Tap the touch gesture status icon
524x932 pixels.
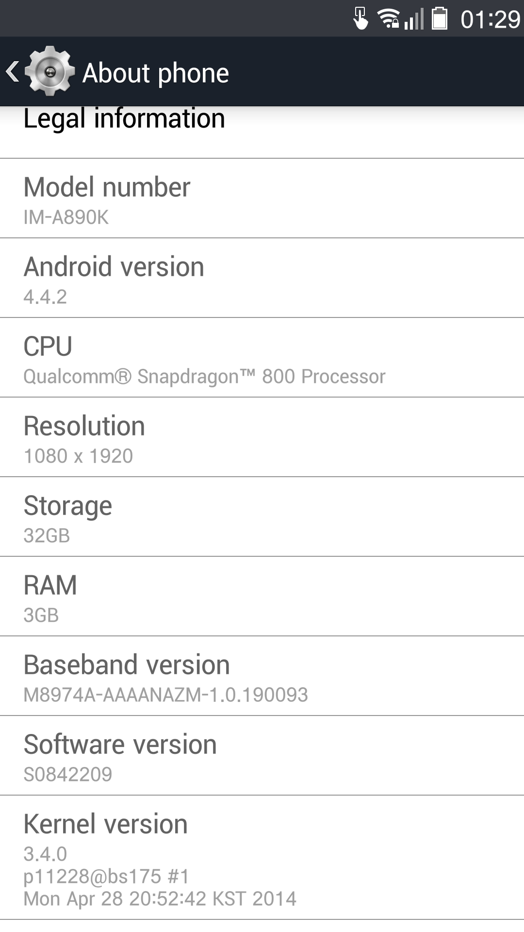click(x=360, y=18)
